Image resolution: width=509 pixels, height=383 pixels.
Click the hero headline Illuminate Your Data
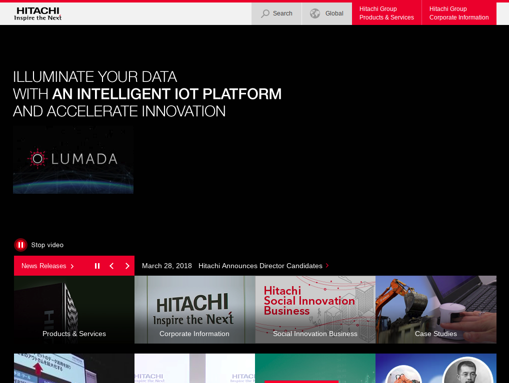(x=147, y=94)
